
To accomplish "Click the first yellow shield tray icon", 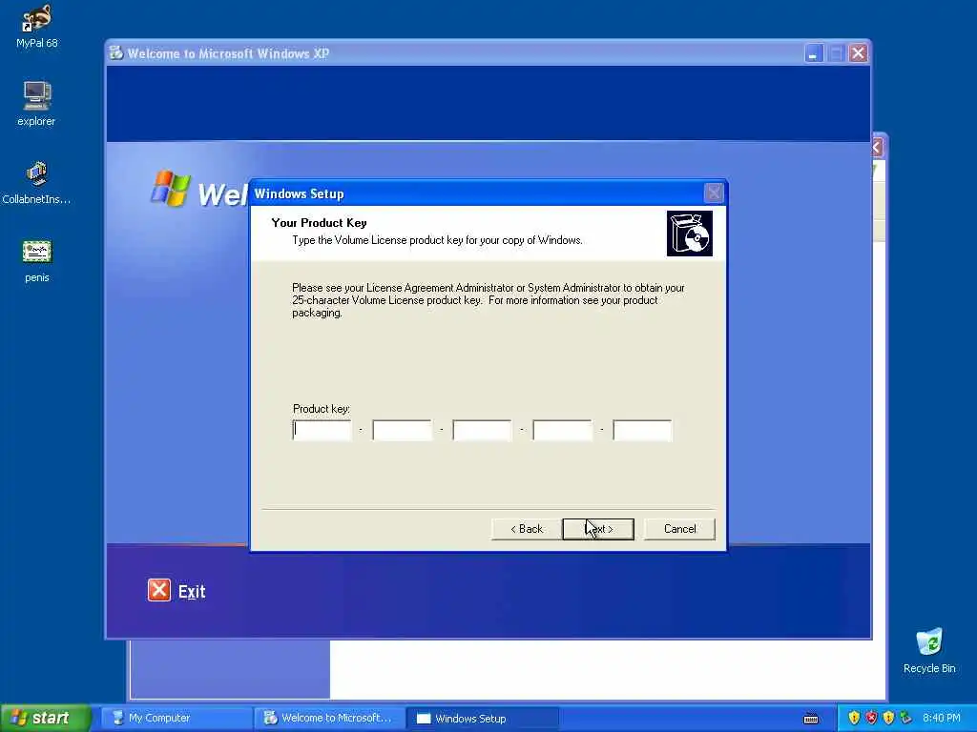I will point(854,718).
